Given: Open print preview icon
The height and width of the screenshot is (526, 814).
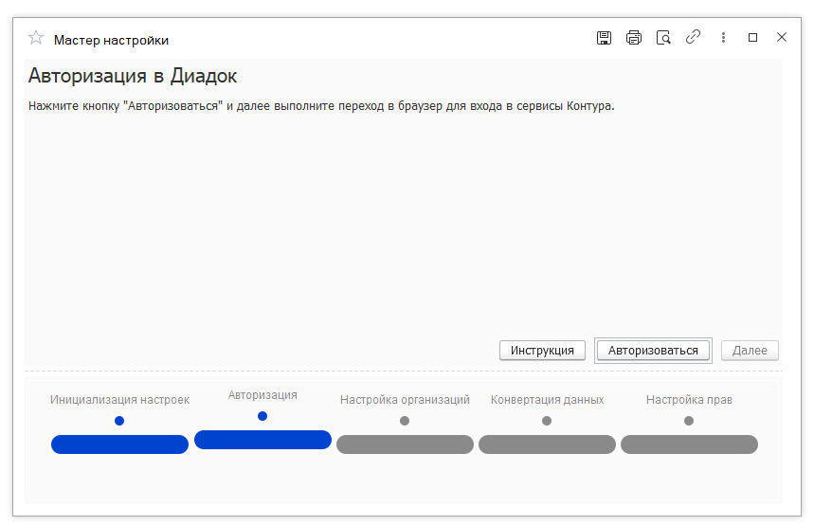Looking at the screenshot, I should (x=663, y=38).
